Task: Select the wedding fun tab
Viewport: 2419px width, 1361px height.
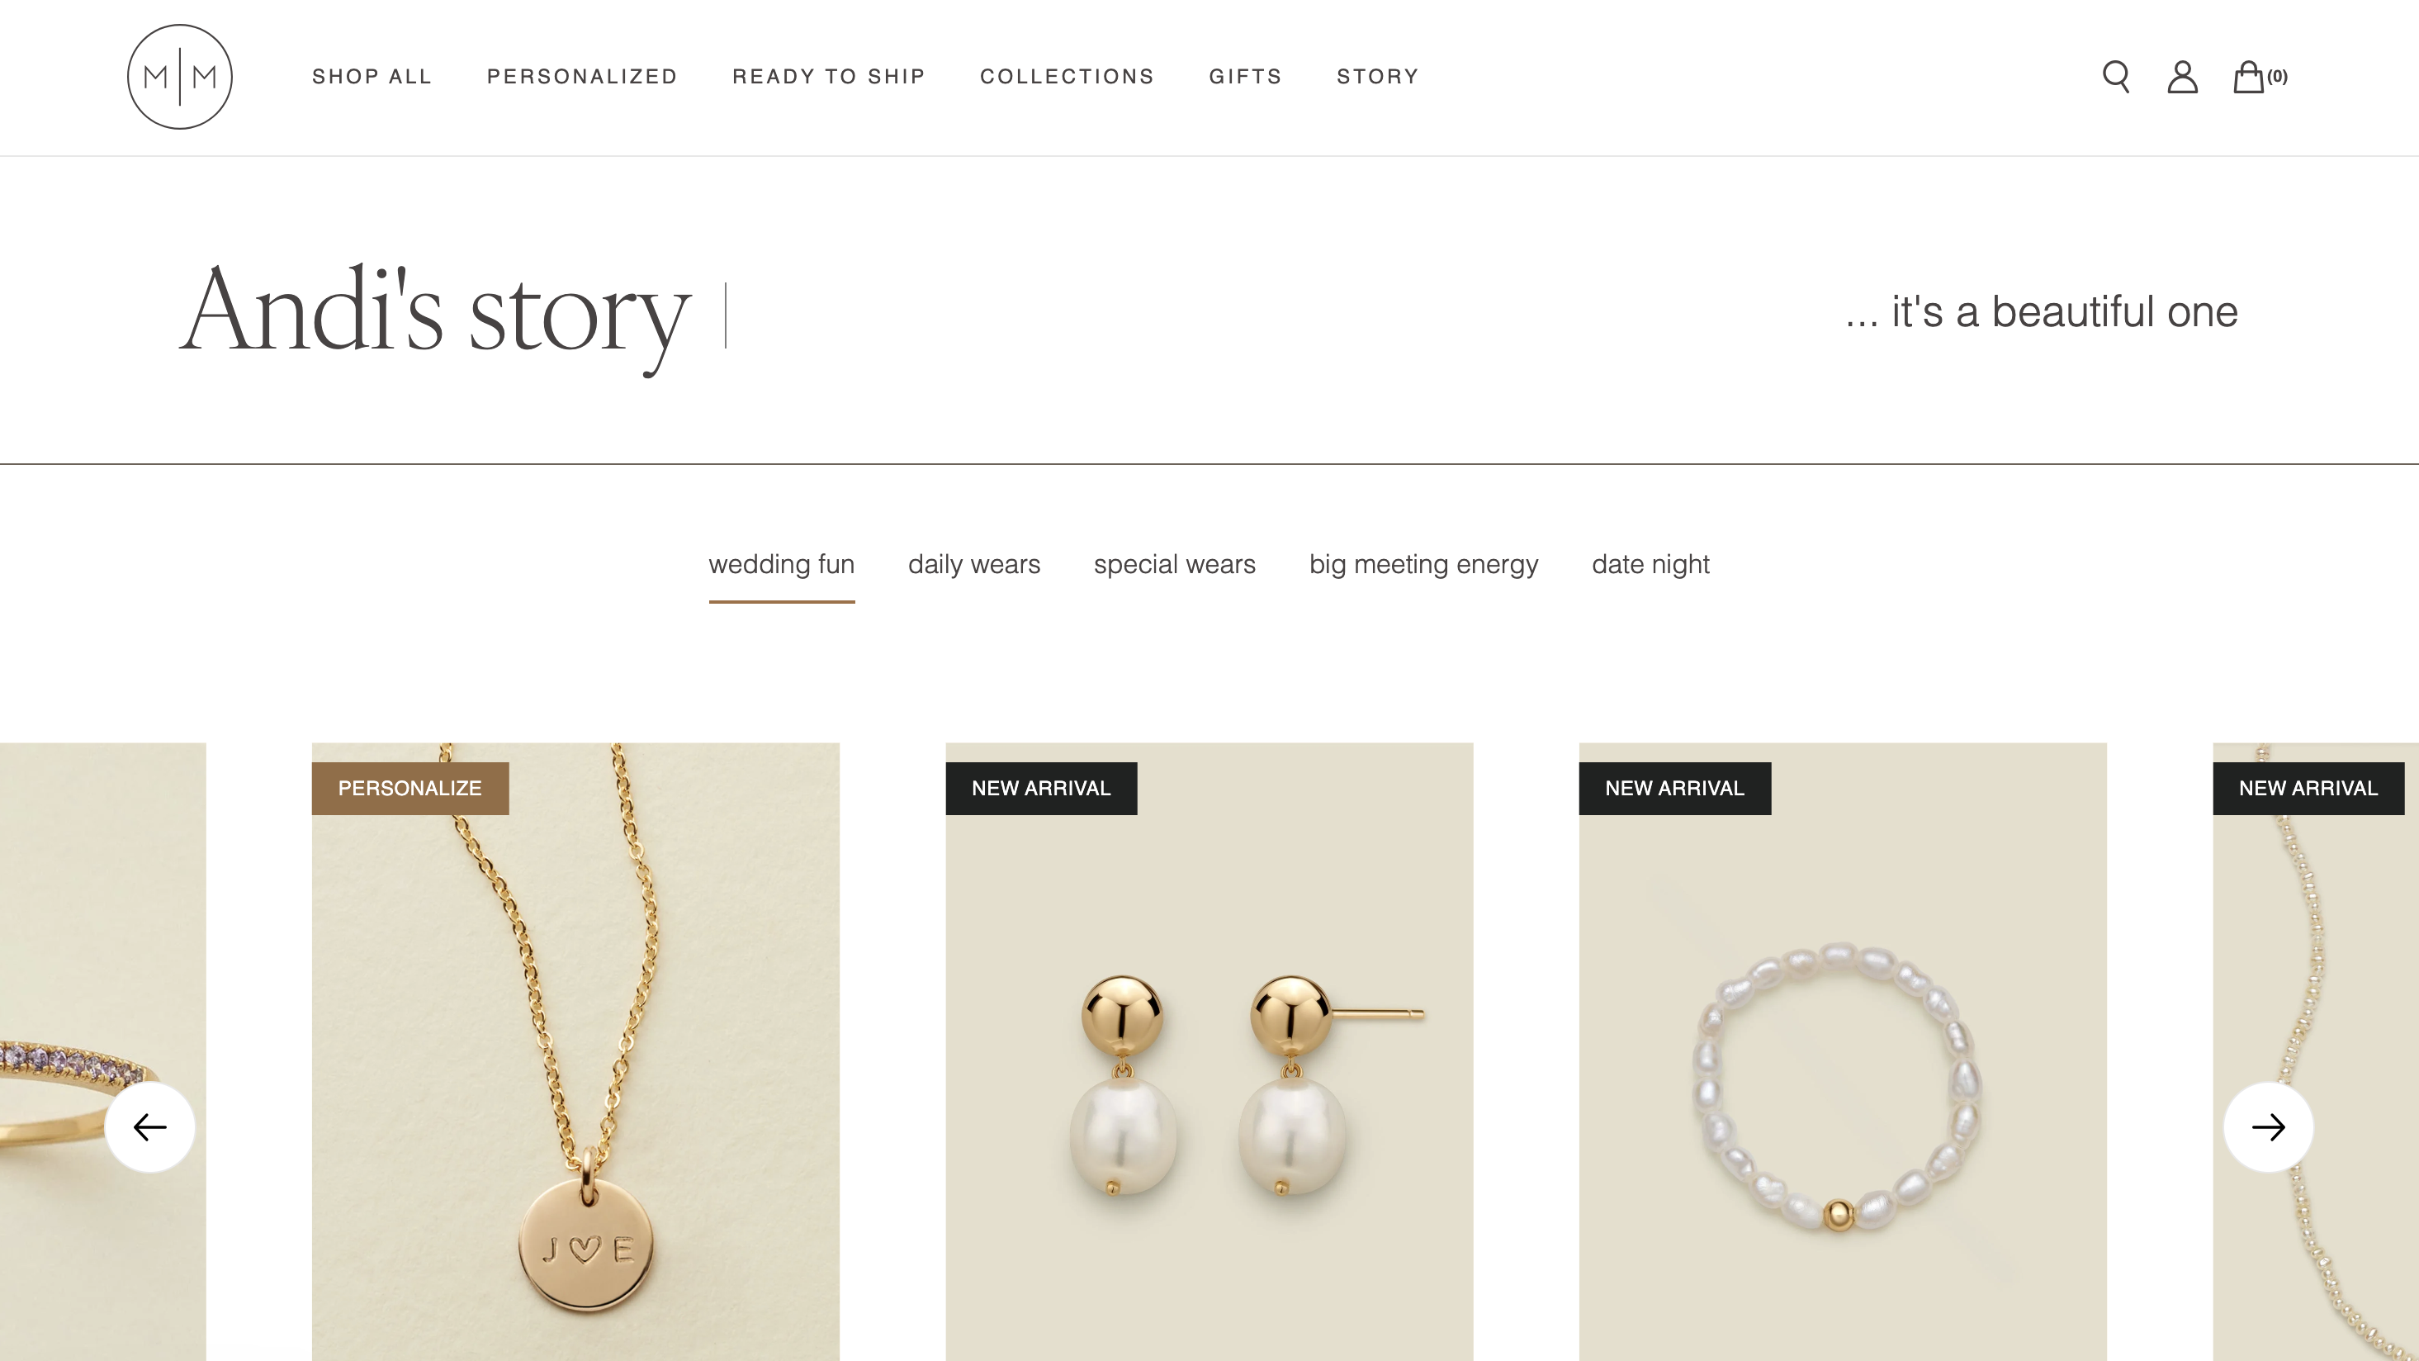Action: click(x=781, y=565)
